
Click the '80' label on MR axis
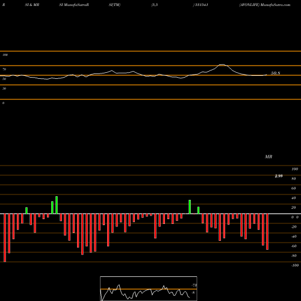point(294,179)
